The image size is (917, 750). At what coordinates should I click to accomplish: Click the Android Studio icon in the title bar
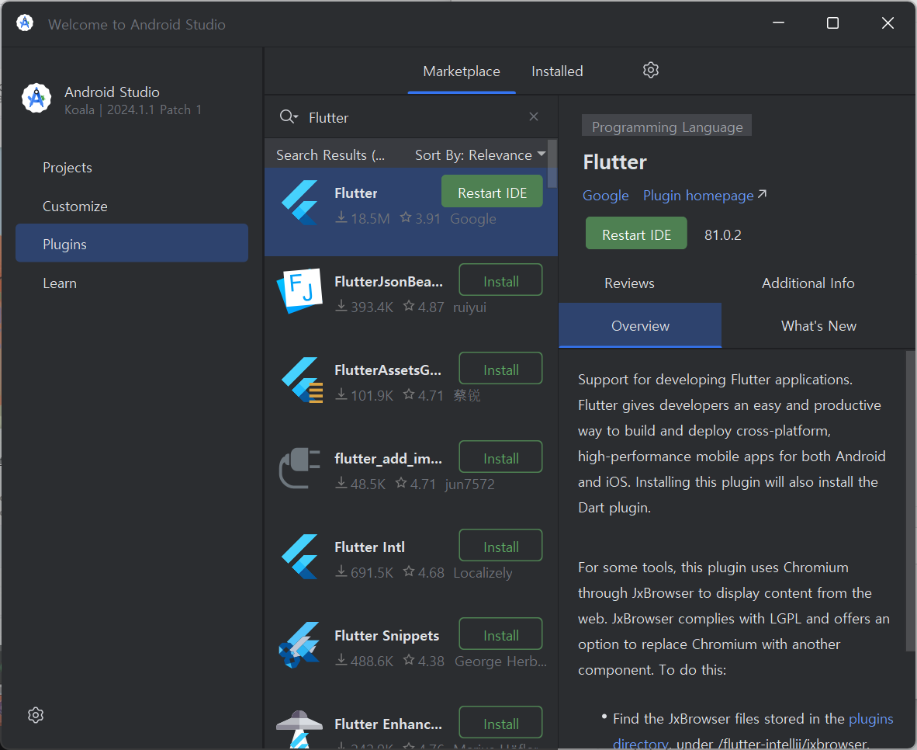25,23
